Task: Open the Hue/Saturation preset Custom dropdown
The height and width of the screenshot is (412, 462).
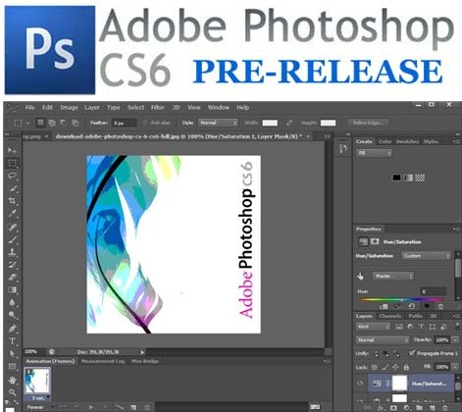Action: [x=427, y=256]
